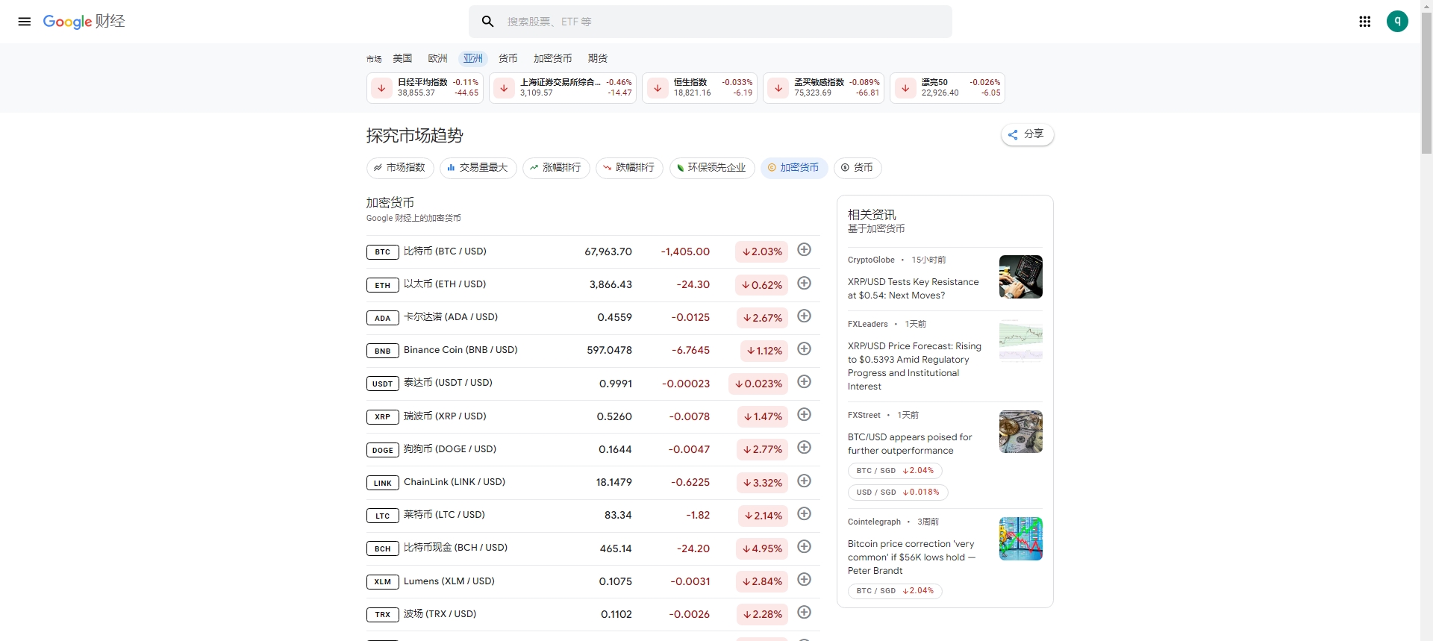Open the CryptoGlobe article thumbnail
The image size is (1433, 641).
pos(1020,277)
